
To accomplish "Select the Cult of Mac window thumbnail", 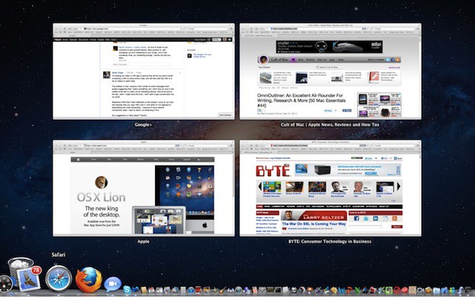I will pos(330,71).
